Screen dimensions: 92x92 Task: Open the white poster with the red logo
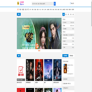(21, 70)
